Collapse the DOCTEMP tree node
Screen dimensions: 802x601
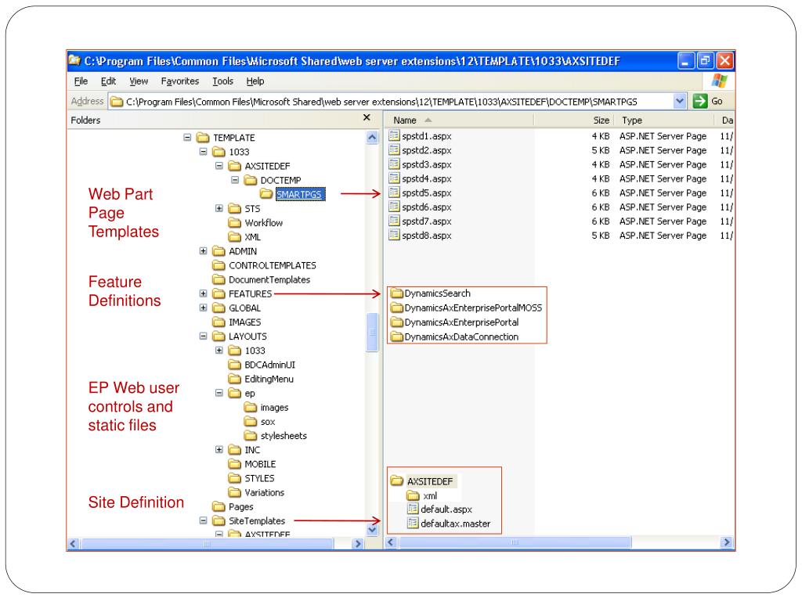coord(235,180)
